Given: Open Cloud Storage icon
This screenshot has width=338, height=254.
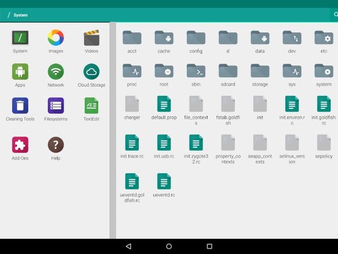Looking at the screenshot, I should pyautogui.click(x=91, y=72).
